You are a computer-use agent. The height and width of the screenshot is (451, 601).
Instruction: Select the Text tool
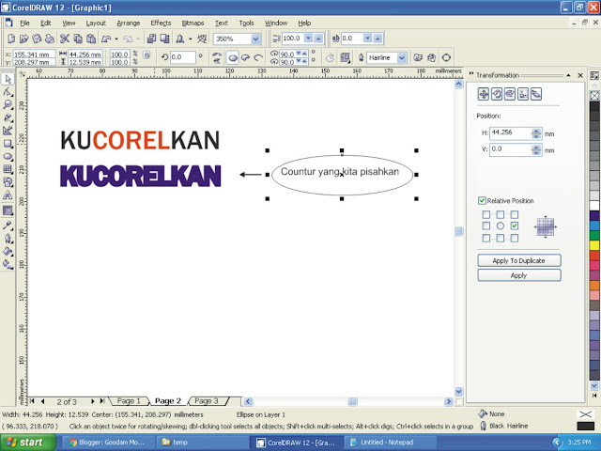coord(8,195)
